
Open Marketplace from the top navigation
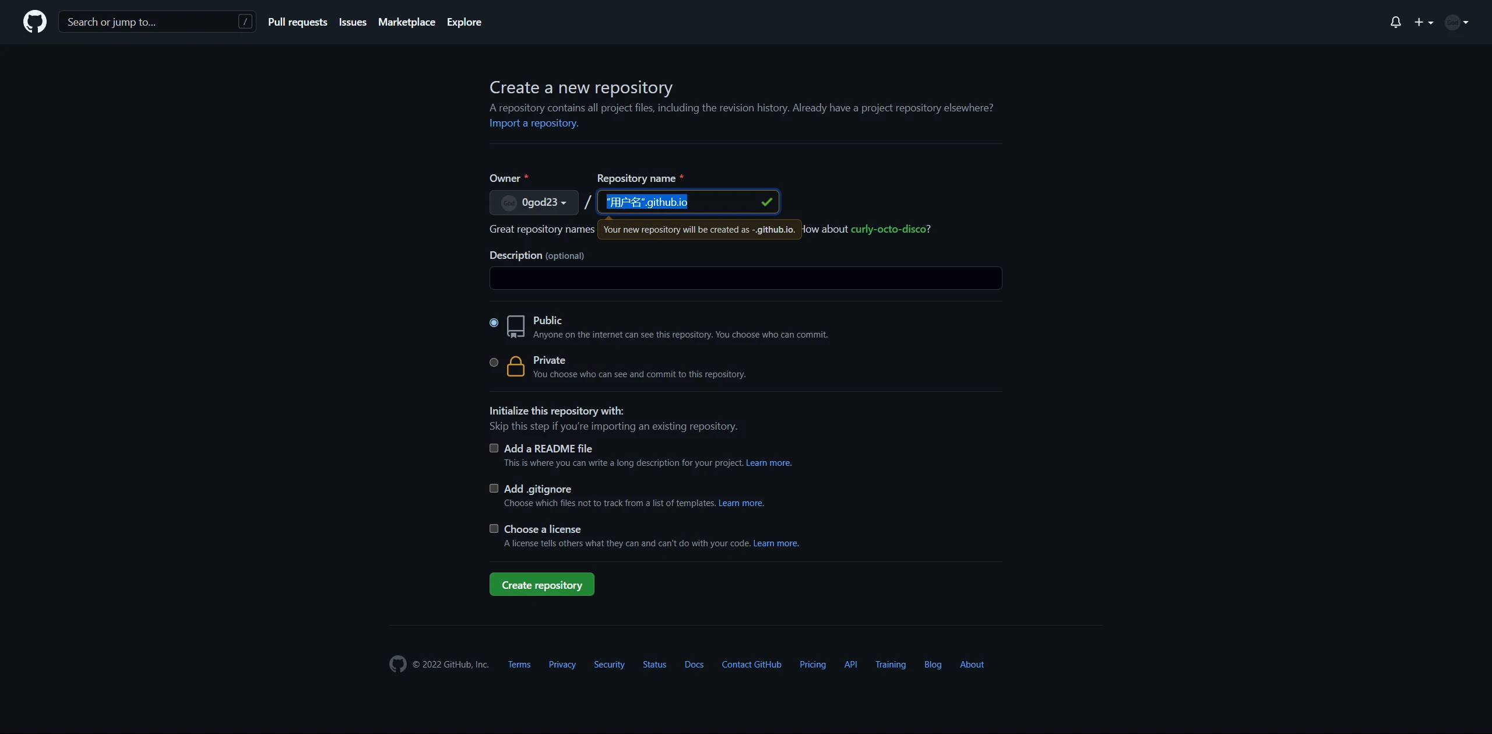(406, 22)
